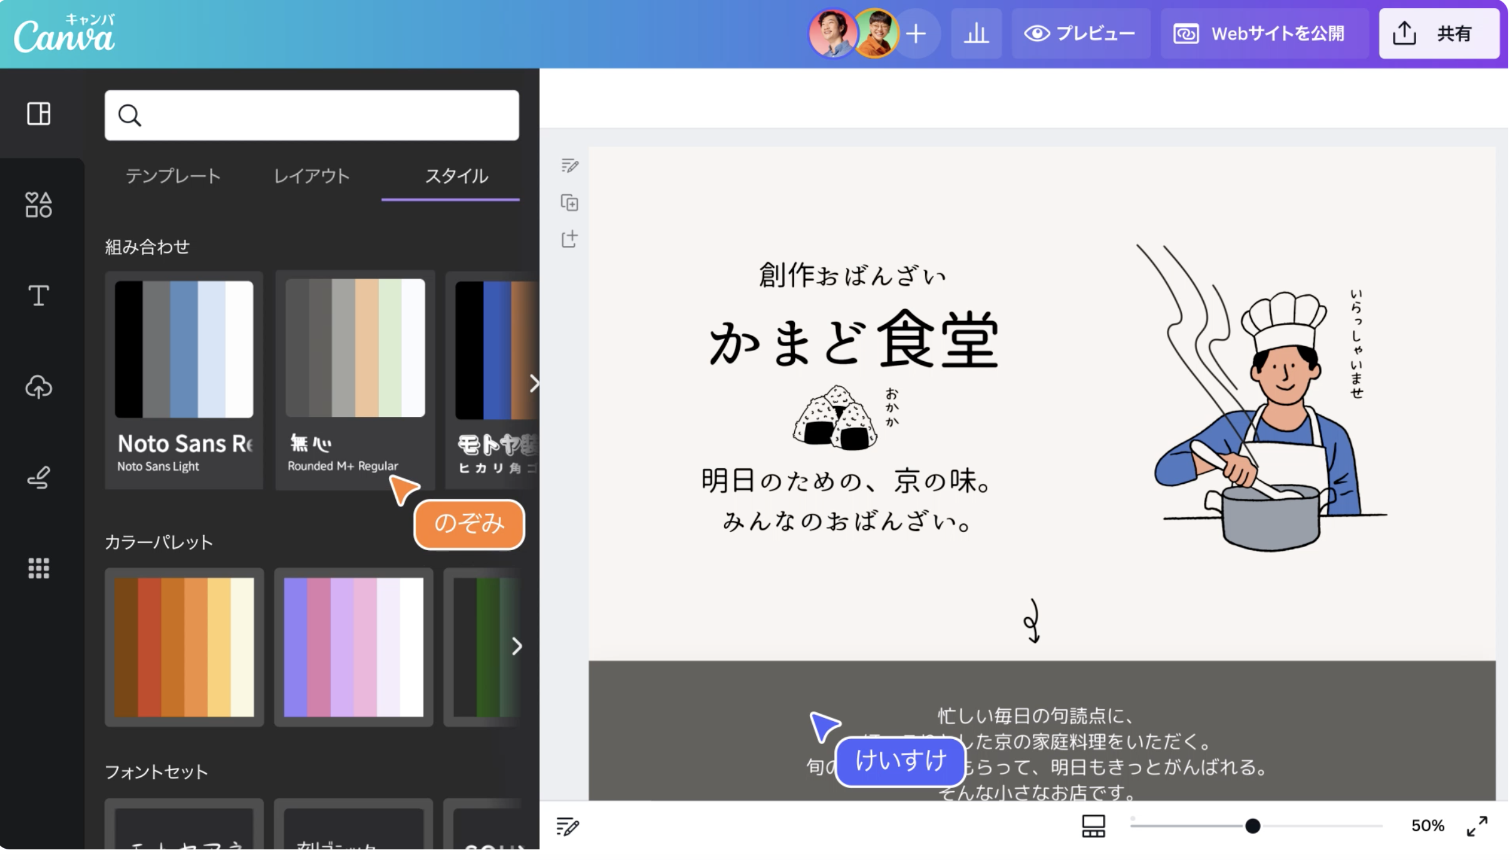Image resolution: width=1512 pixels, height=860 pixels.
Task: Toggle grid view in bottom bar
Action: pos(1094,826)
